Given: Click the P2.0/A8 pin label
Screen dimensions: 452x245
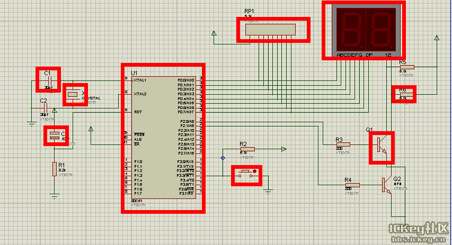Looking at the screenshot, I should tap(188, 121).
